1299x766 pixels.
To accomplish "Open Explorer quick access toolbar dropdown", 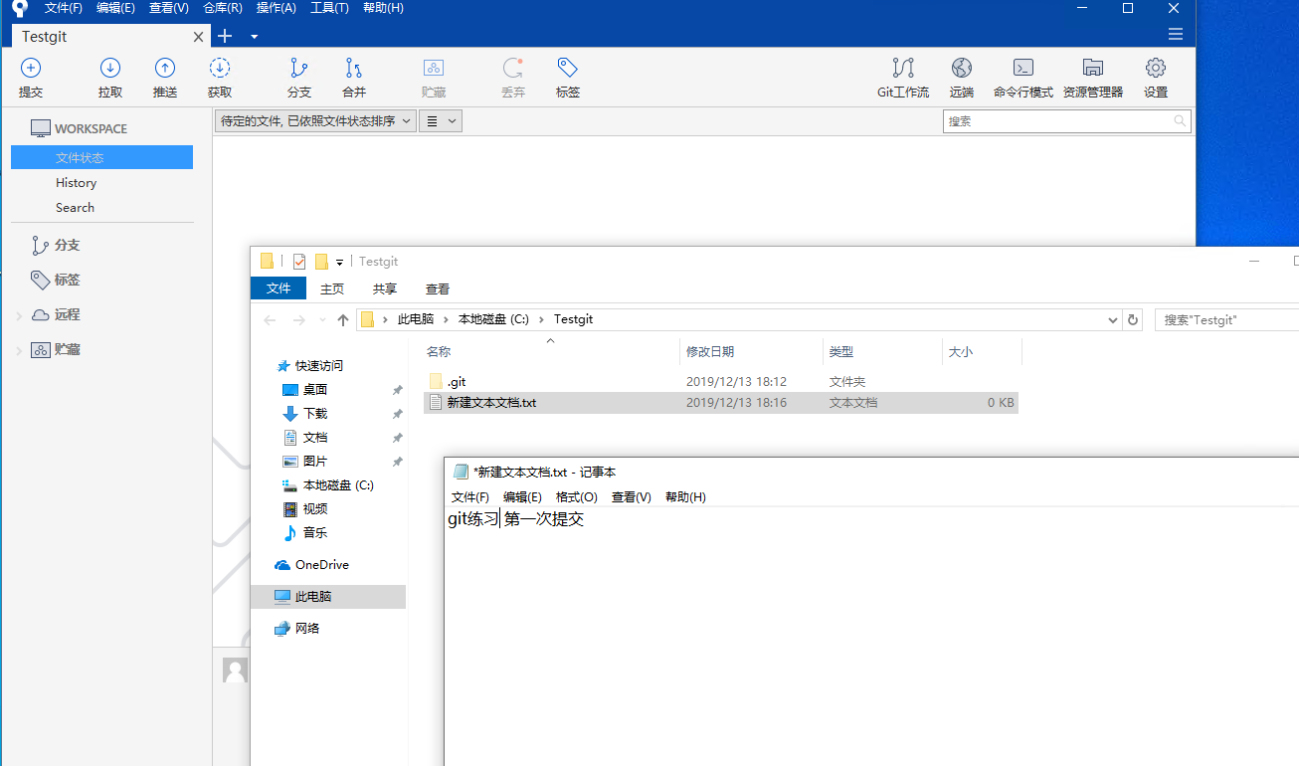I will (x=339, y=263).
